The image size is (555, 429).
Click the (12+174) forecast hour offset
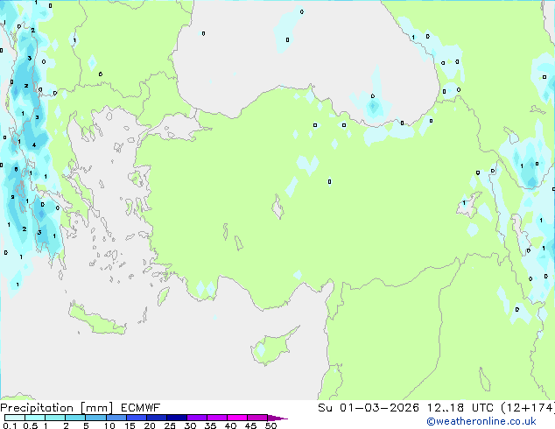(528, 408)
